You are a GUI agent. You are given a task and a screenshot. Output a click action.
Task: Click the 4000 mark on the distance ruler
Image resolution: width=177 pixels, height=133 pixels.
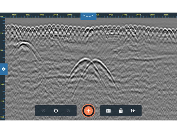click(x=42, y=15)
